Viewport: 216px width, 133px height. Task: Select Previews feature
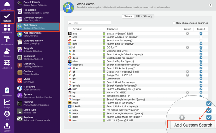tap(38, 119)
